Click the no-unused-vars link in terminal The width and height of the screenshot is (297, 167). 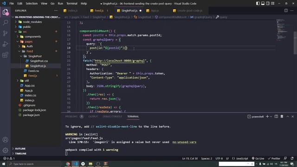click(x=184, y=142)
